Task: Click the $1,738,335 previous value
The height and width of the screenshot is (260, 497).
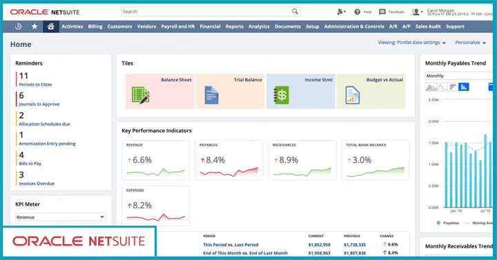Action: [355, 245]
